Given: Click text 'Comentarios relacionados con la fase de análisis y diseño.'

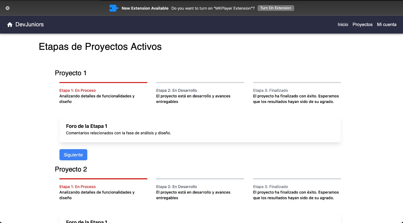Looking at the screenshot, I should (119, 133).
